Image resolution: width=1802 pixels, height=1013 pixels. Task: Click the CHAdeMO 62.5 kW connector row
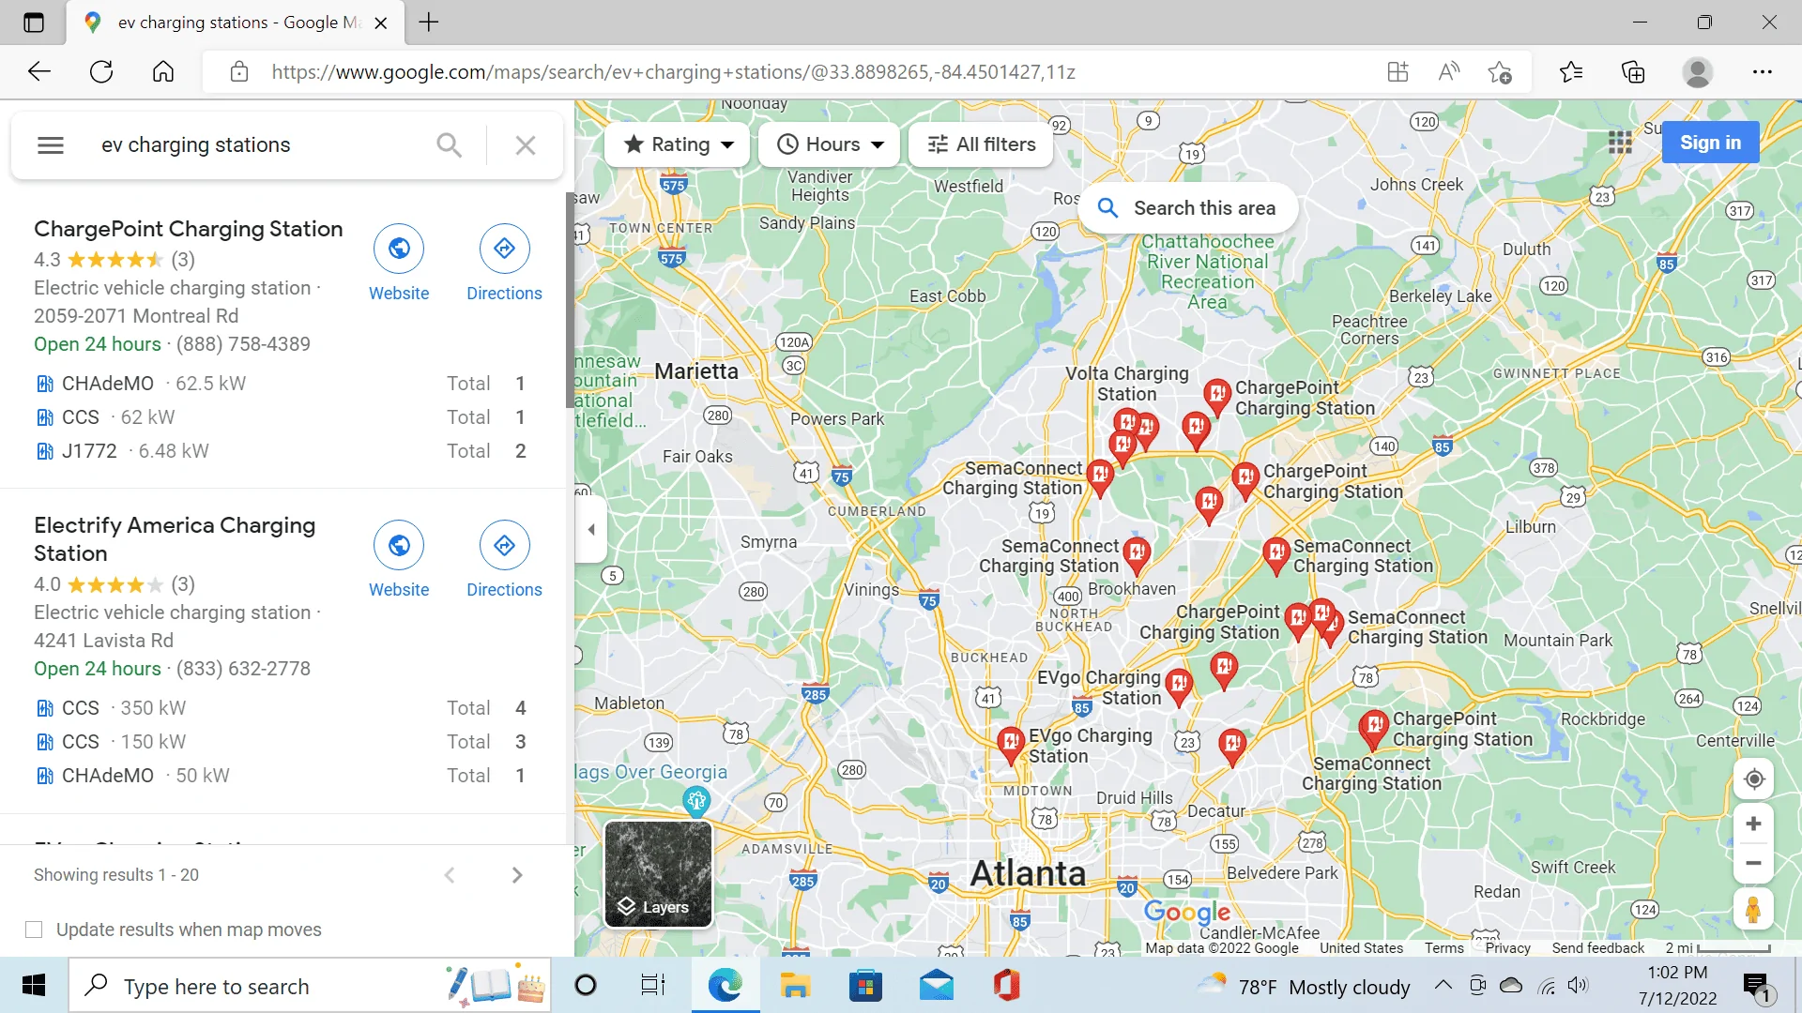pos(281,384)
